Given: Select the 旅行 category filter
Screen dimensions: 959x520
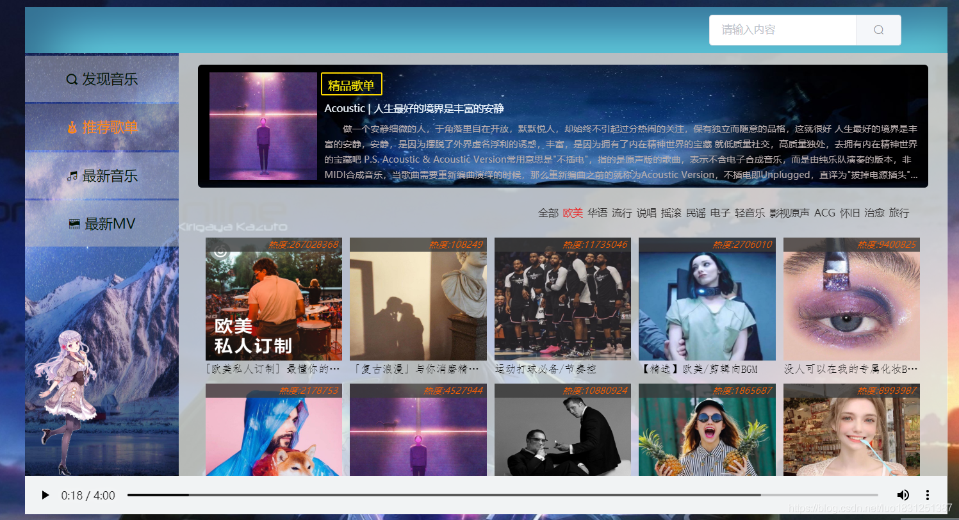Looking at the screenshot, I should click(x=899, y=213).
